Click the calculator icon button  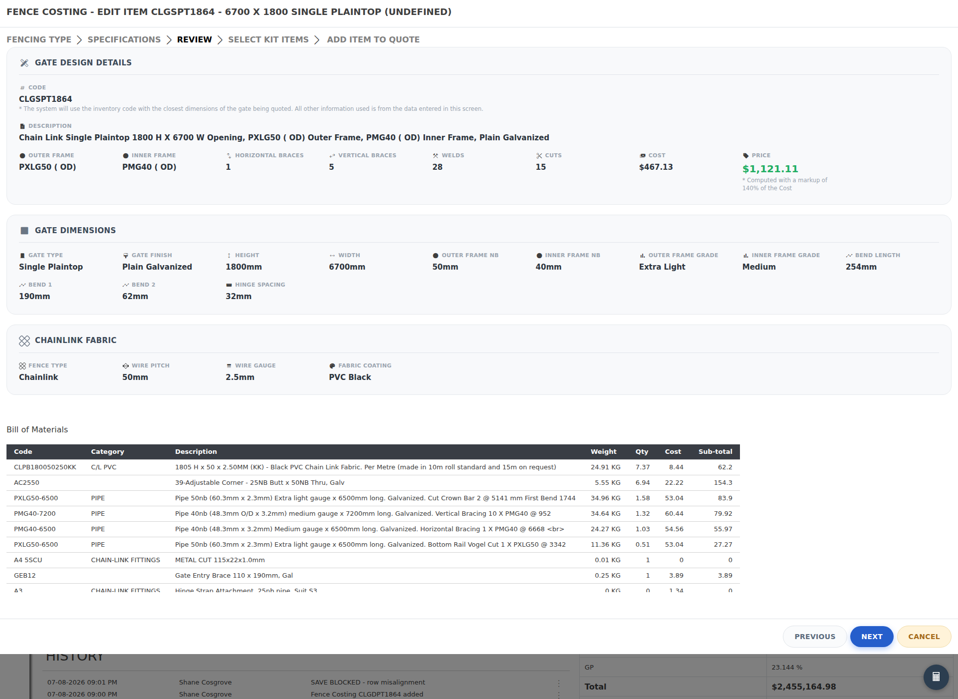point(936,677)
